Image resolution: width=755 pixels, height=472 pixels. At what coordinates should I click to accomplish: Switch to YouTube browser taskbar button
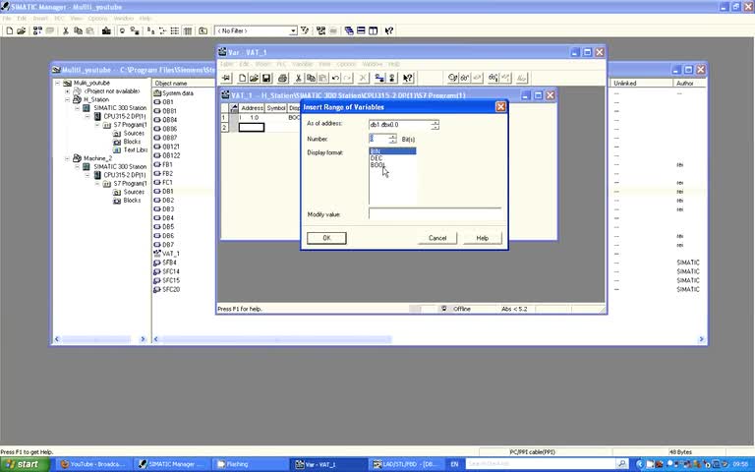point(93,464)
